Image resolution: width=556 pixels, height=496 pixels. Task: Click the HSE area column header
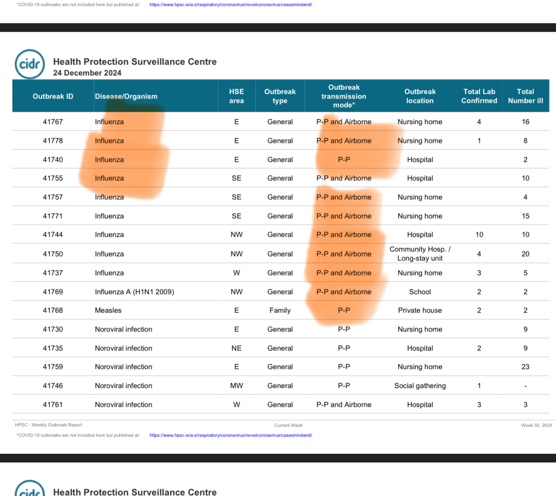pyautogui.click(x=236, y=96)
